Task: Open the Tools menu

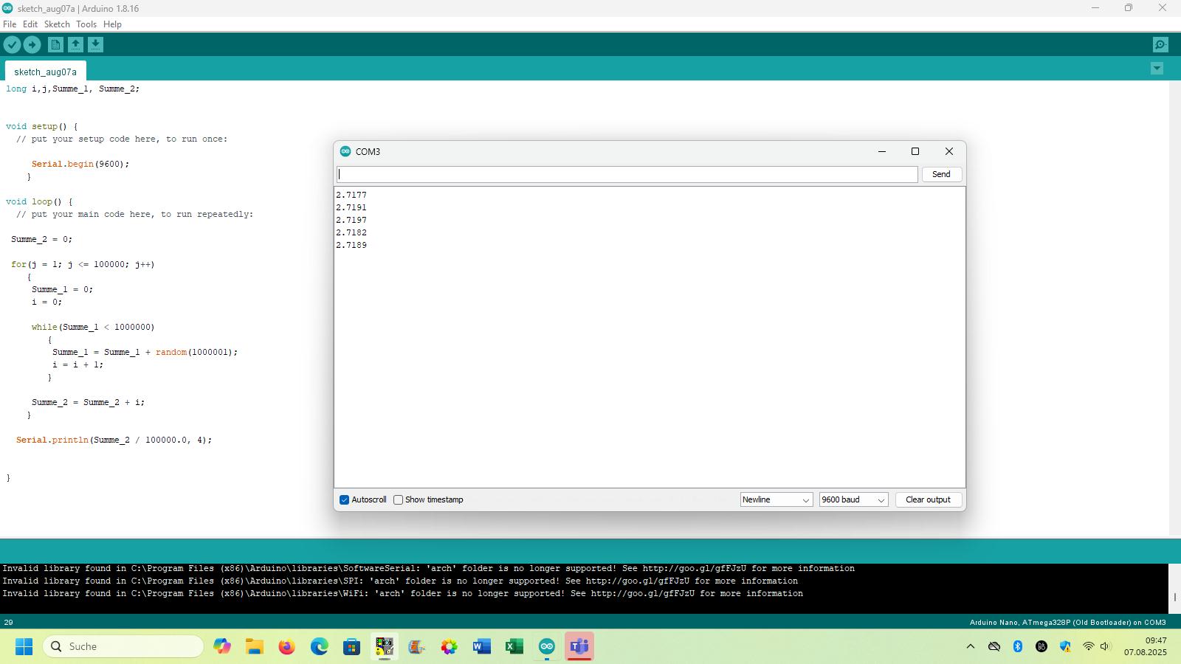Action: pyautogui.click(x=86, y=24)
